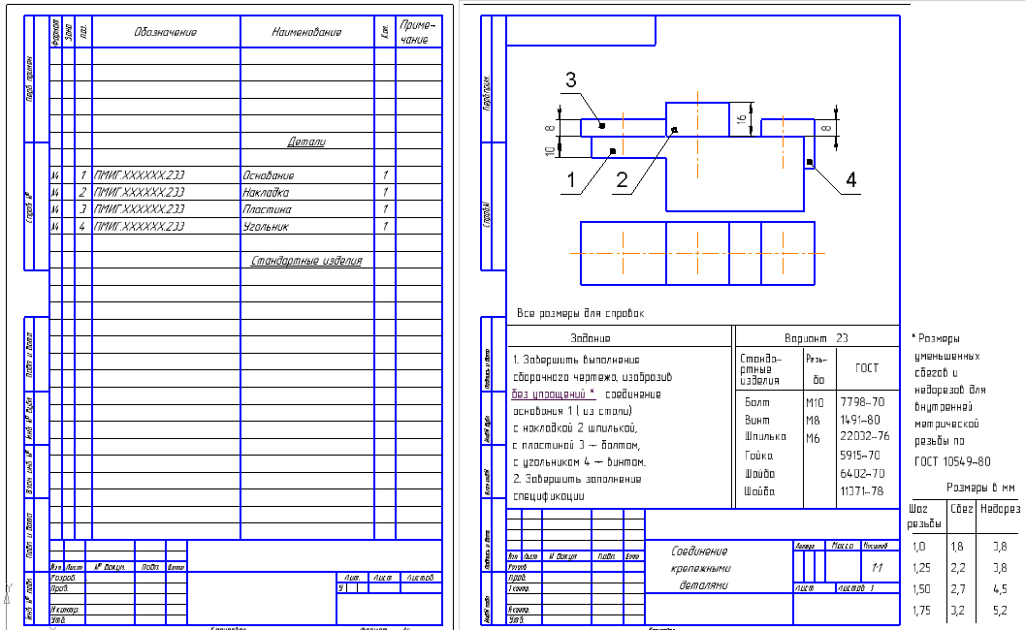Click the Шпилька entry in the table
The width and height of the screenshot is (1025, 630).
763,437
